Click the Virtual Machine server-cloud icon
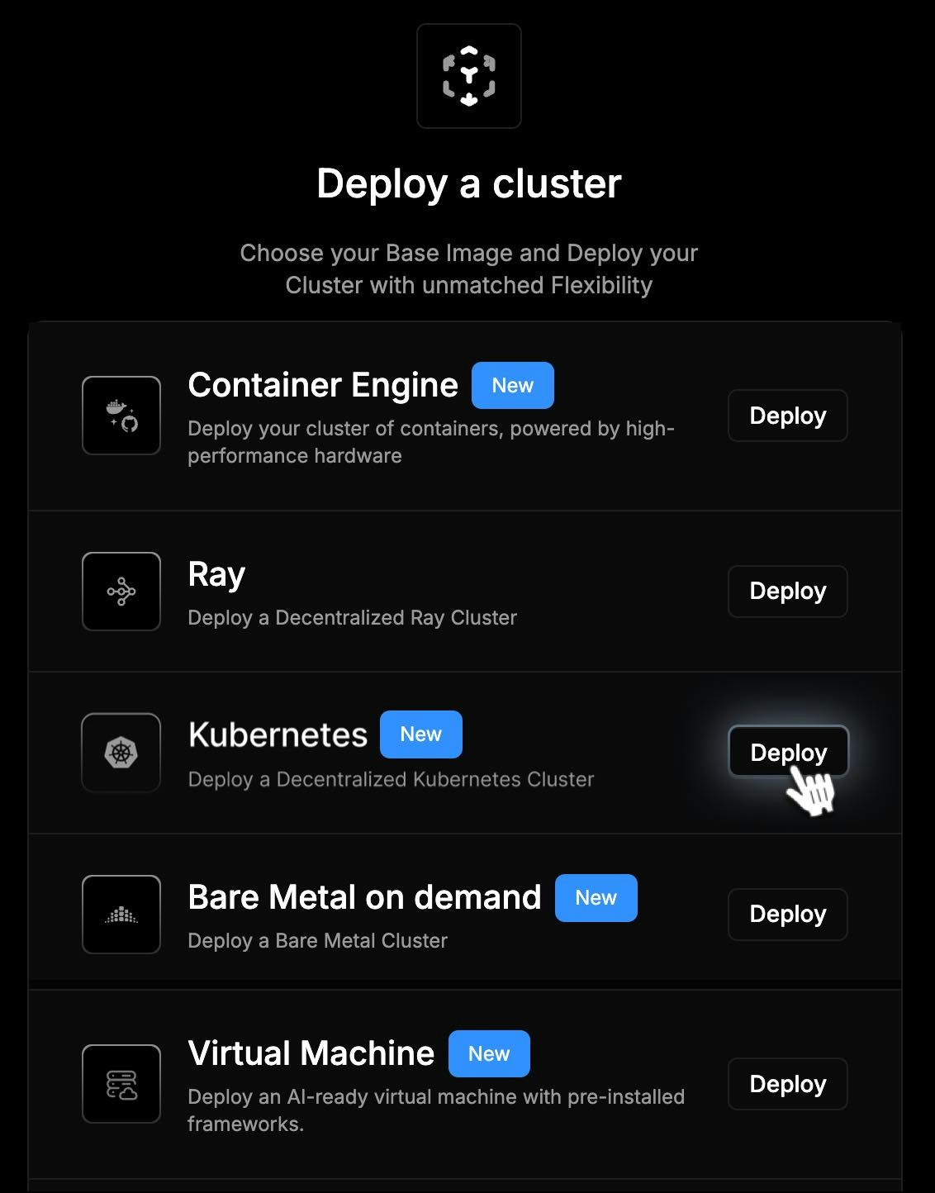This screenshot has width=935, height=1193. [x=121, y=1084]
